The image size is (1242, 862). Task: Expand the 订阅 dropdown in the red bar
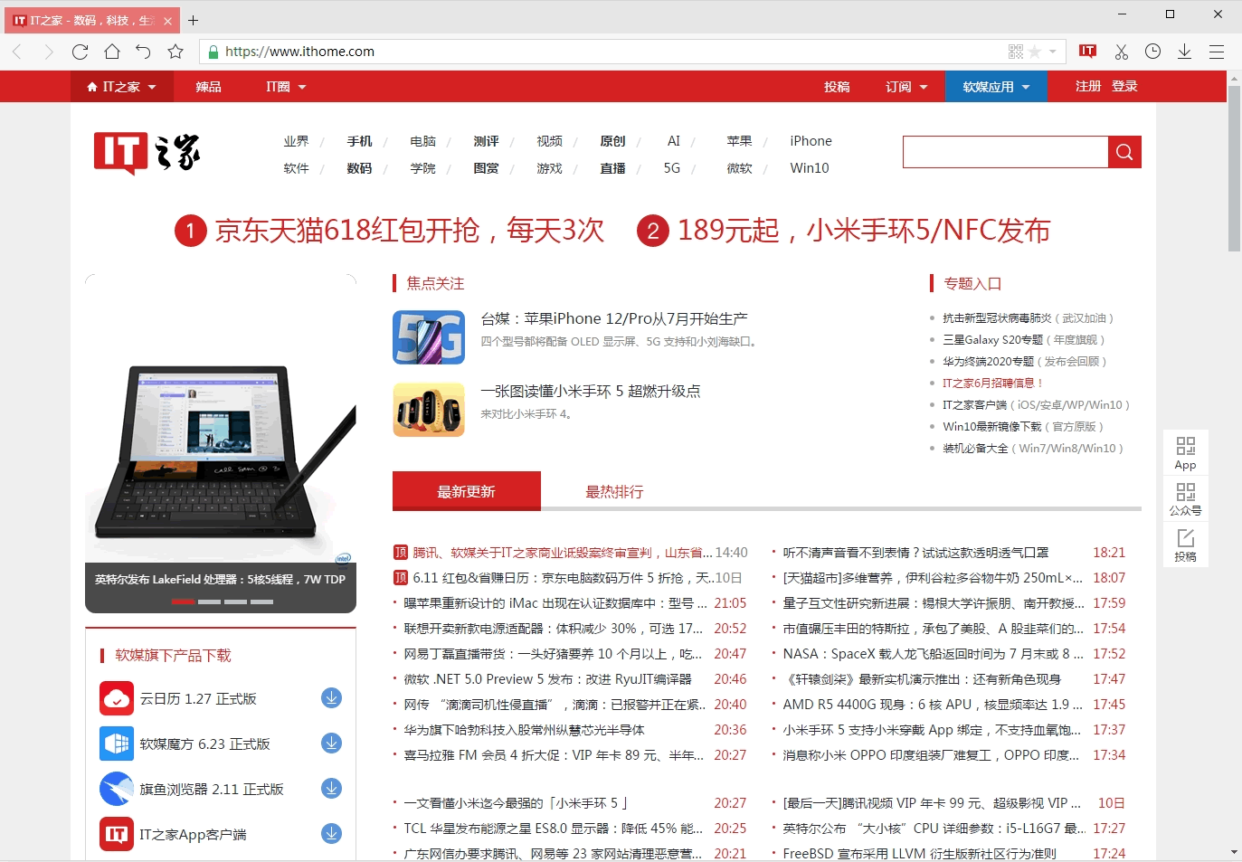click(906, 87)
